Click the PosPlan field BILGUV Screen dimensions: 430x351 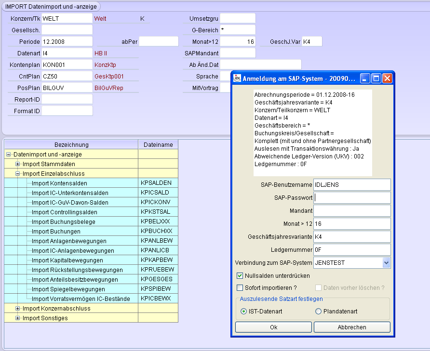coord(67,88)
